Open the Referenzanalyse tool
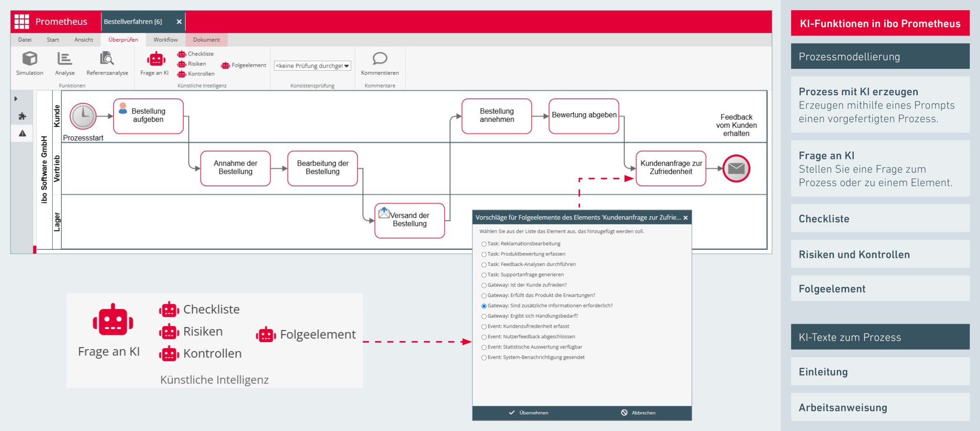Viewport: 980px width, 431px height. (x=107, y=59)
